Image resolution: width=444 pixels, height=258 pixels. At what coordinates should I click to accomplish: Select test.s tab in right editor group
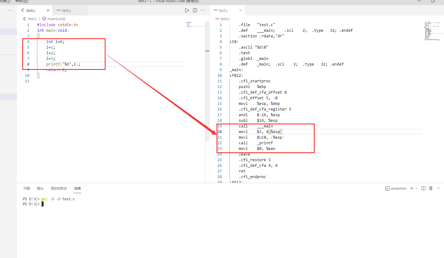pyautogui.click(x=223, y=10)
